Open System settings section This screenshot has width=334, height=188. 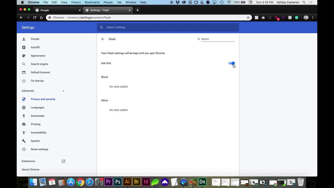pyautogui.click(x=35, y=141)
